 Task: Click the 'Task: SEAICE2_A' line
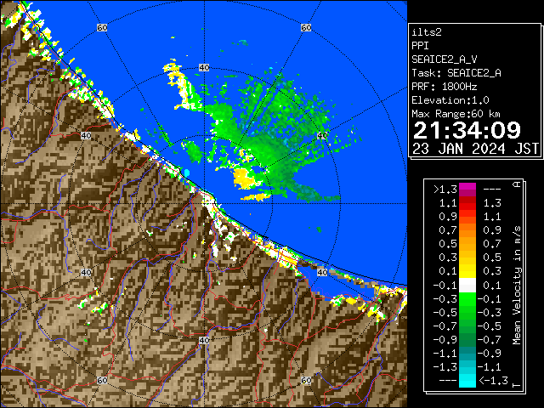pos(456,73)
